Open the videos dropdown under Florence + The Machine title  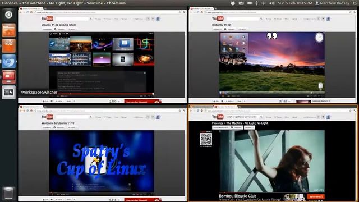point(249,127)
